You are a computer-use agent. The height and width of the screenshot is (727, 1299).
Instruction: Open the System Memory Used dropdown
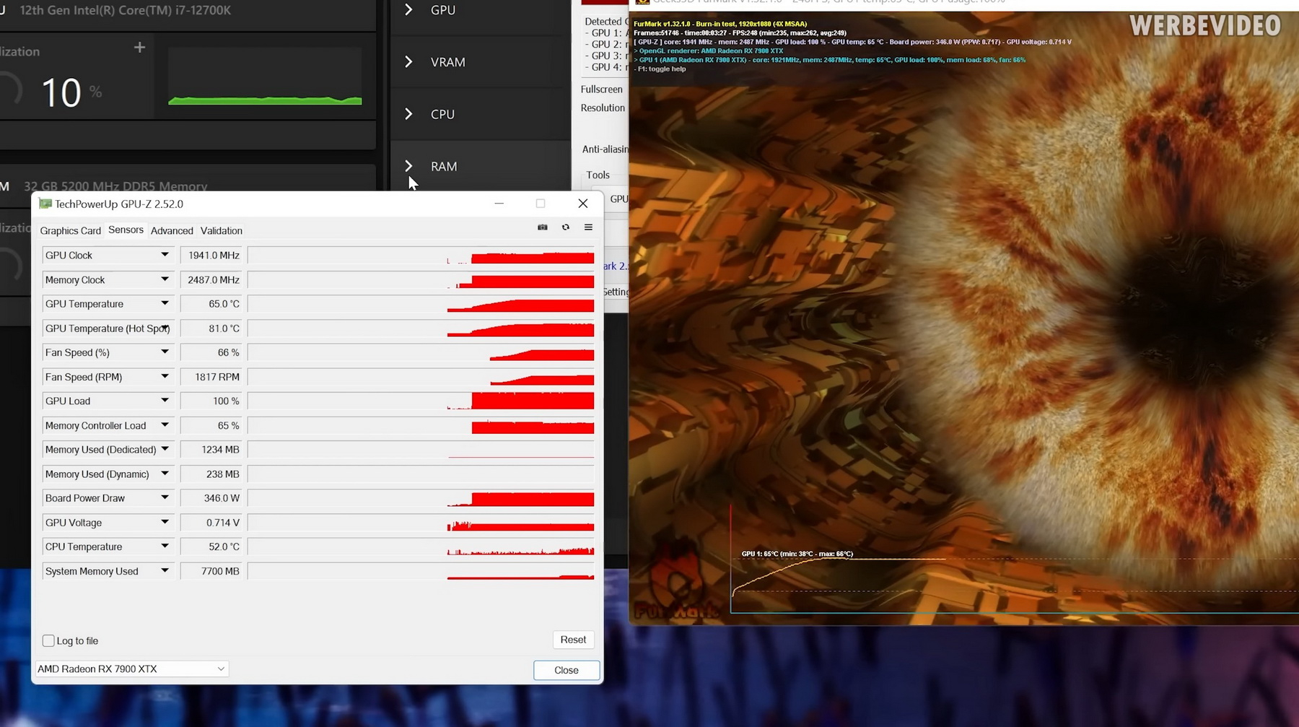165,571
